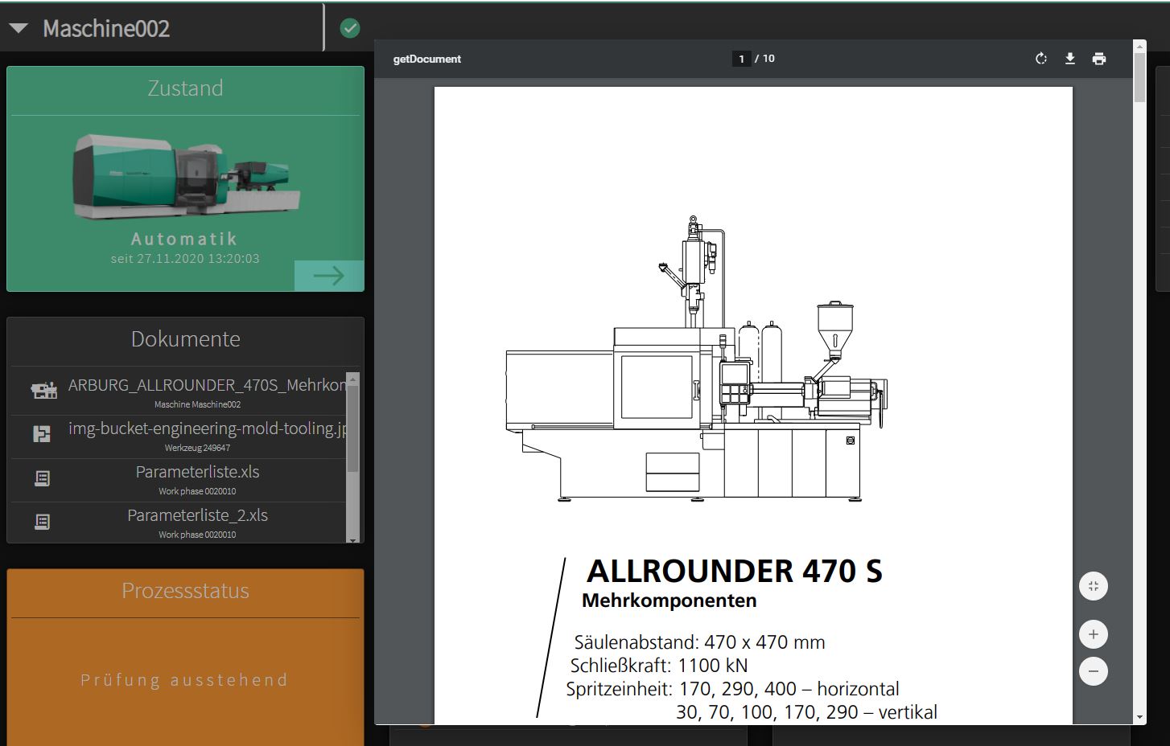Viewport: 1170px width, 746px height.
Task: Open Parameterliste_2.xls document
Action: (197, 515)
